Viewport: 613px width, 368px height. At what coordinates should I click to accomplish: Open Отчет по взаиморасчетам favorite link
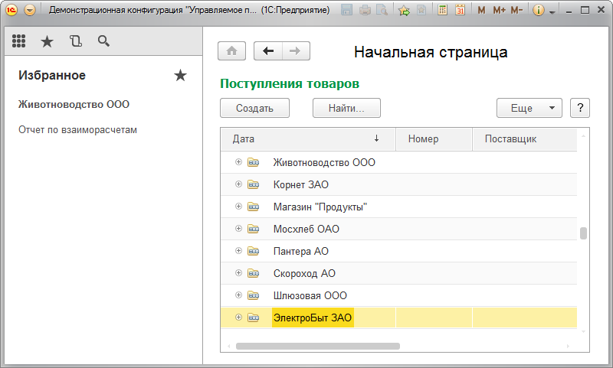77,130
